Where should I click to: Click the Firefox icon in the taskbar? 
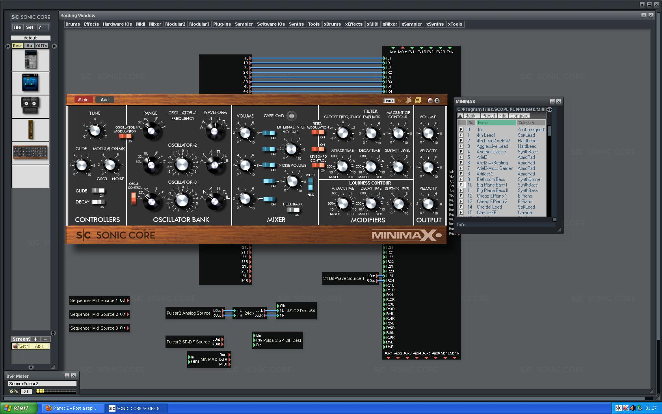[49, 408]
